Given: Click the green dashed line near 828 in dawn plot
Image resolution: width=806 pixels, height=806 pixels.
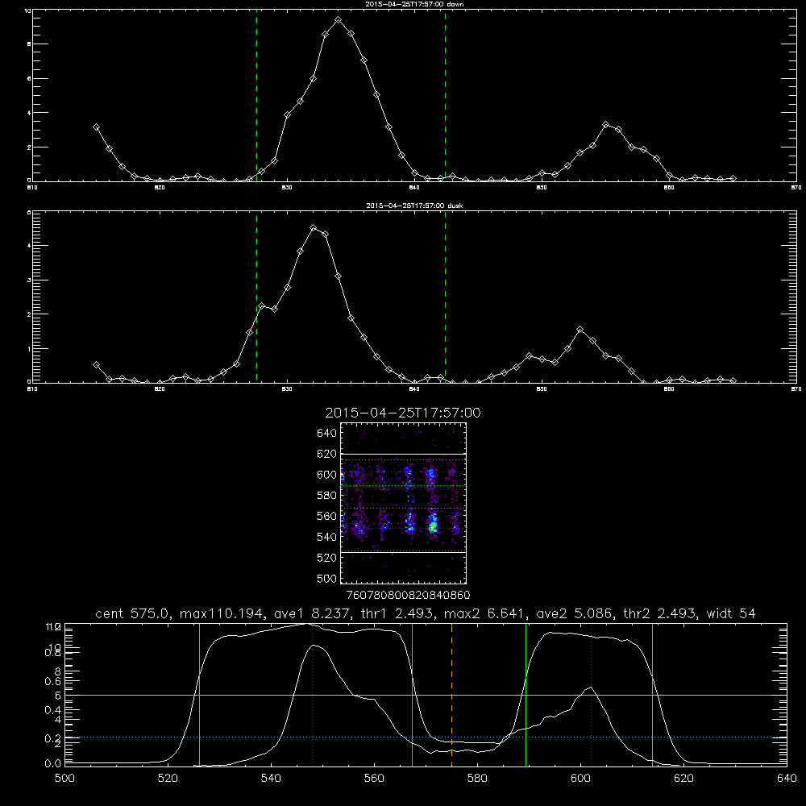Looking at the screenshot, I should (256, 96).
